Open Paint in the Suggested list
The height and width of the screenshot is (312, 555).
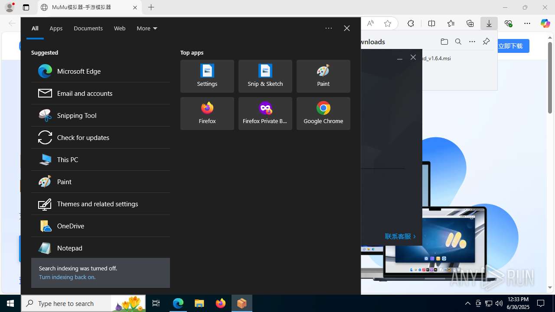click(101, 182)
